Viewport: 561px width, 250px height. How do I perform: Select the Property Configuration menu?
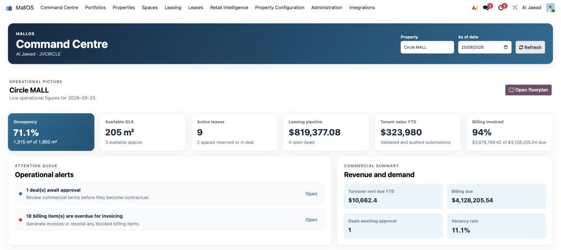point(280,8)
